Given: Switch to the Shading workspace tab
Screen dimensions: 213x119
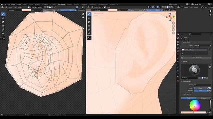Looking at the screenshot, I should [x=69, y=5].
